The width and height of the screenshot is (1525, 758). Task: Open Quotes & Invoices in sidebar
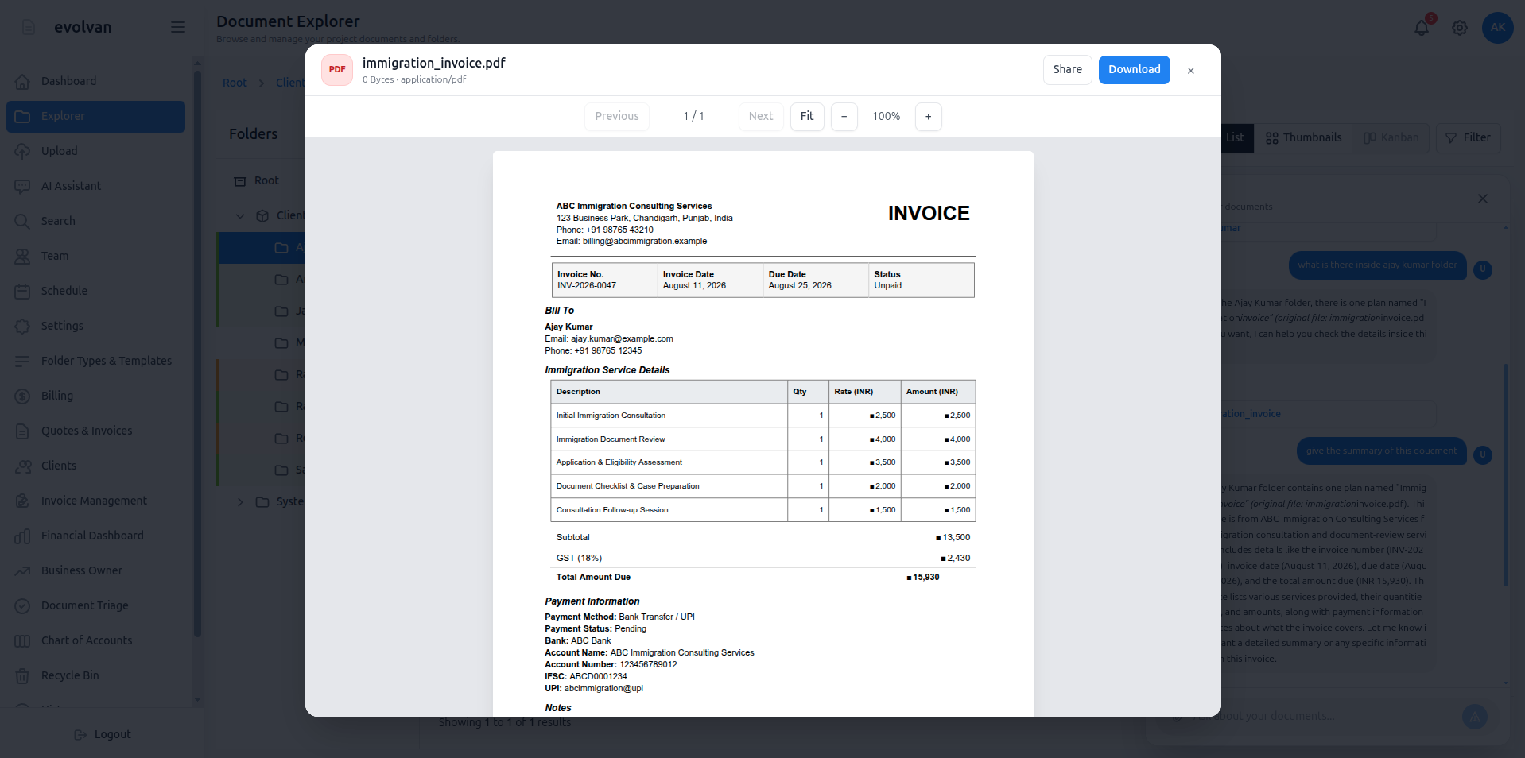95,431
